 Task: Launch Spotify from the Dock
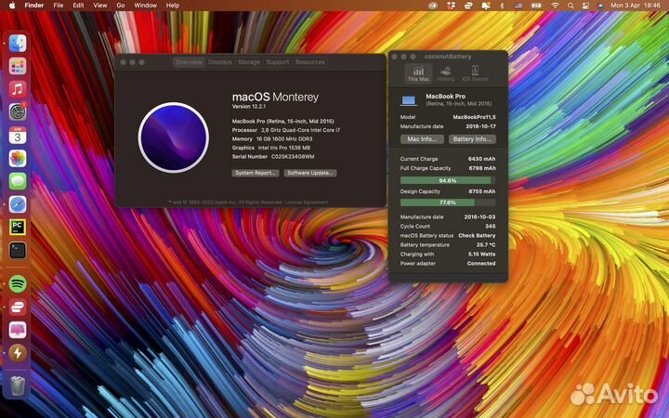tap(18, 283)
